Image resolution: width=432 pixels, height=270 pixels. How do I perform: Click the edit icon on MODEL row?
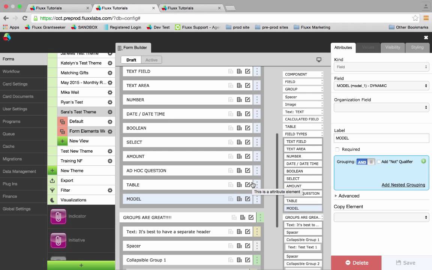click(247, 199)
